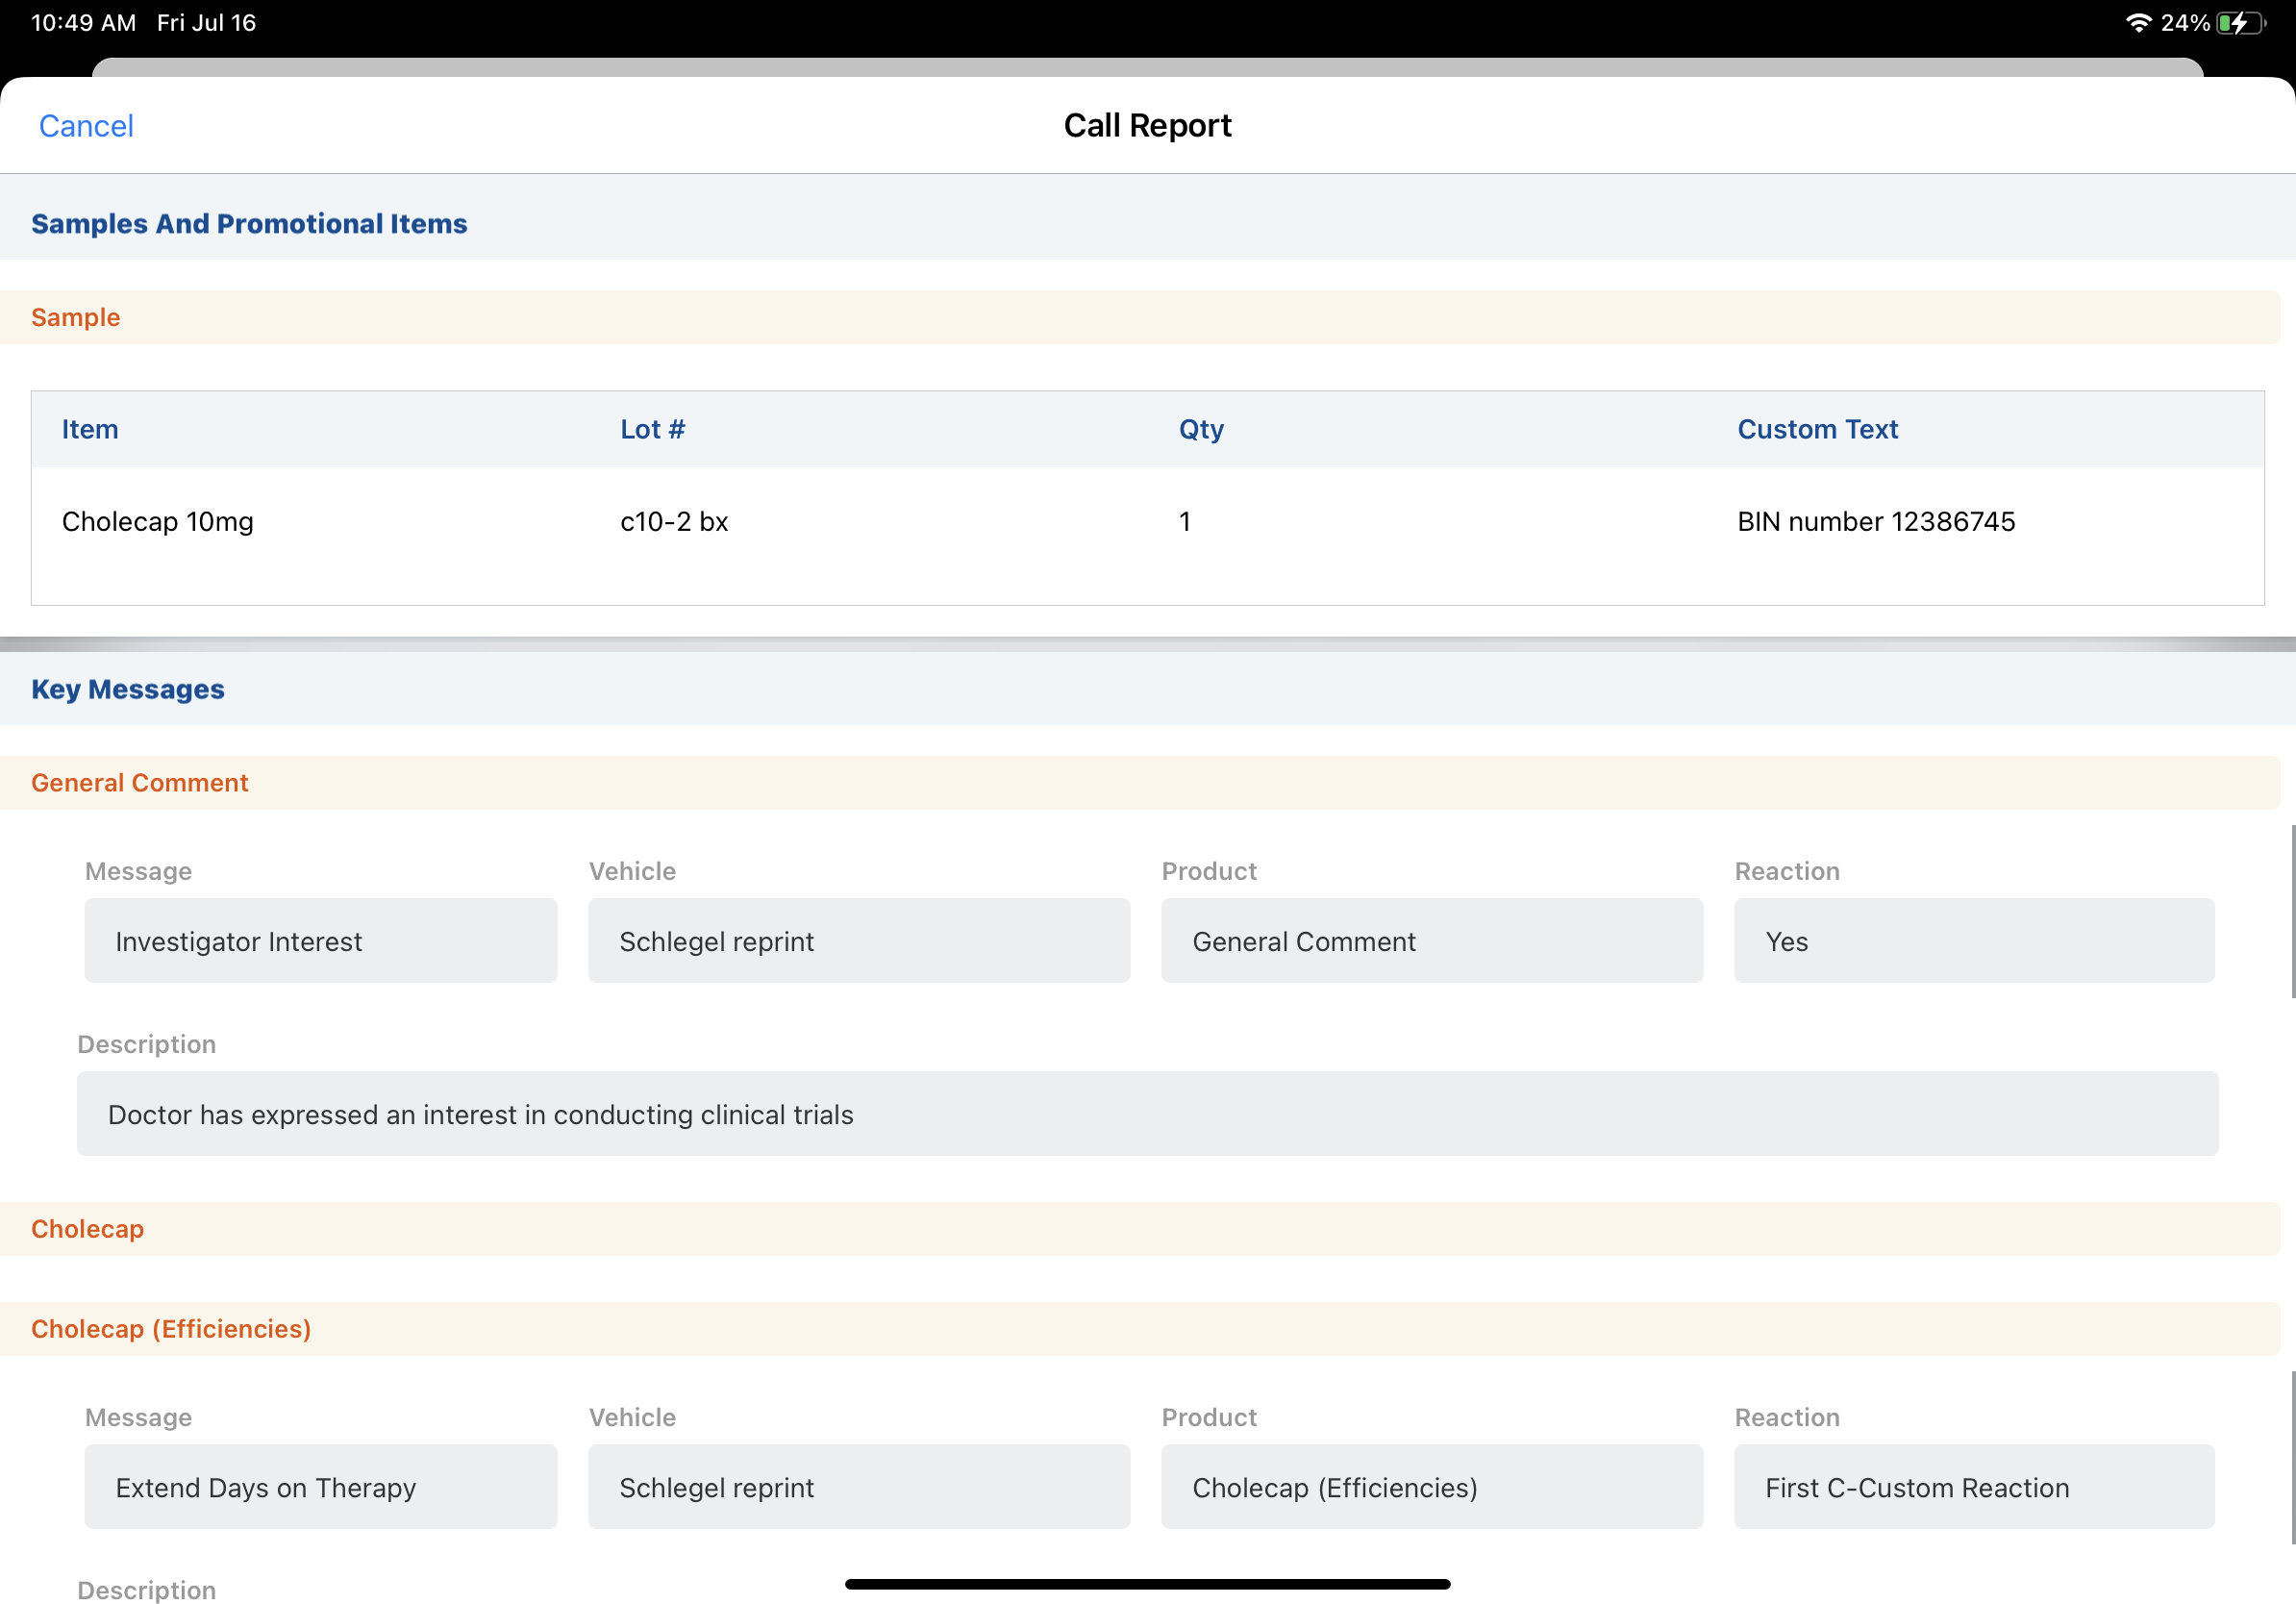Viewport: 2296px width, 1604px height.
Task: Click the Key Messages section header
Action: [128, 689]
